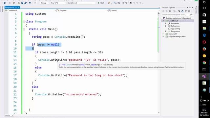
Task: Expand the Properties node
Action: tap(166, 23)
